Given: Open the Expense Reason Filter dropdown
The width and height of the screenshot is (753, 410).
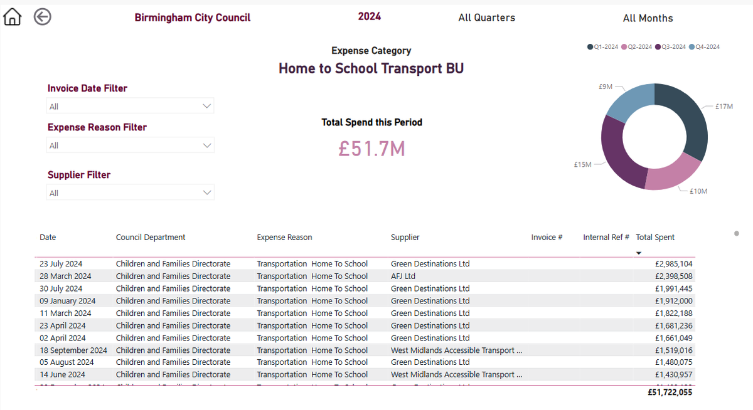Looking at the screenshot, I should click(131, 145).
